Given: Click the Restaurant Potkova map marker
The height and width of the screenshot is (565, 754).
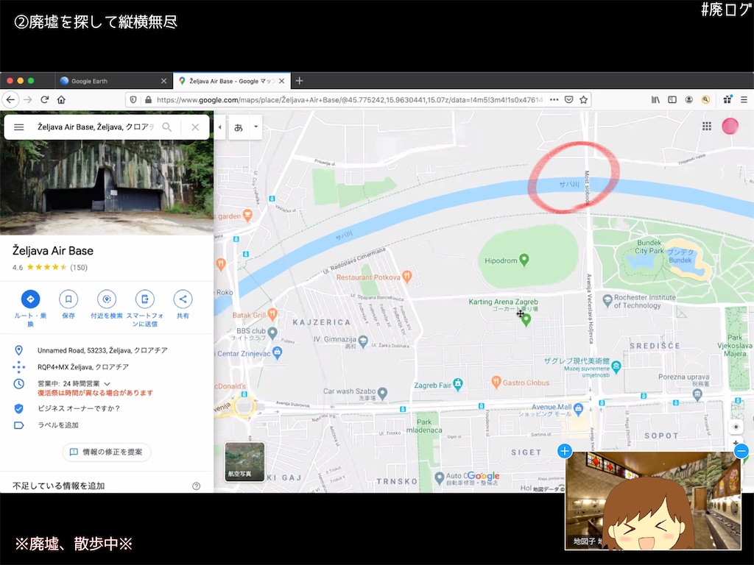Looking at the screenshot, I should 406,277.
